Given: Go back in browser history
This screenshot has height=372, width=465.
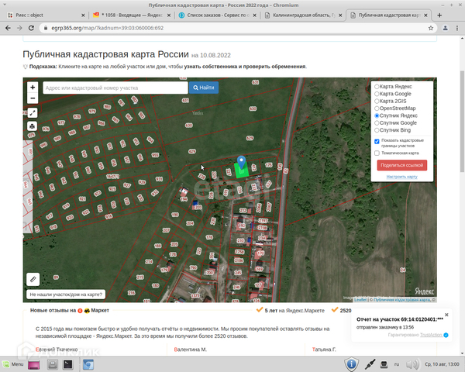Looking at the screenshot, I should pyautogui.click(x=8, y=28).
